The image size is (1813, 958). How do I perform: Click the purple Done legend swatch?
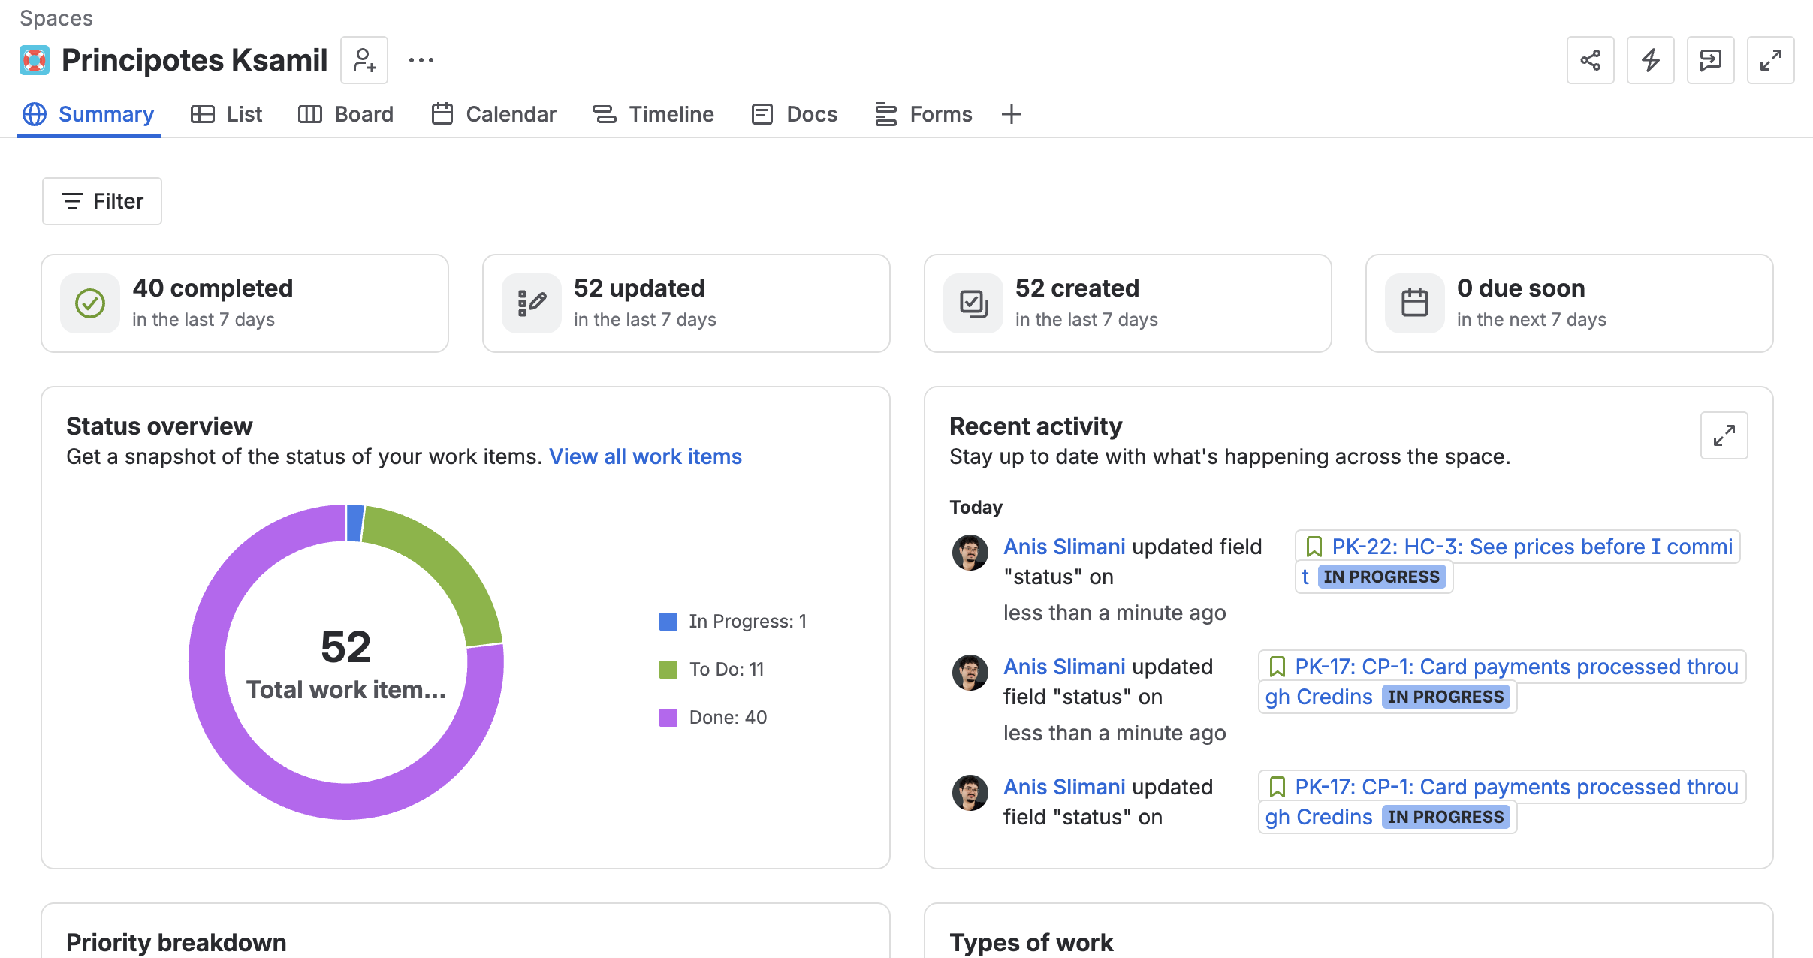point(668,718)
